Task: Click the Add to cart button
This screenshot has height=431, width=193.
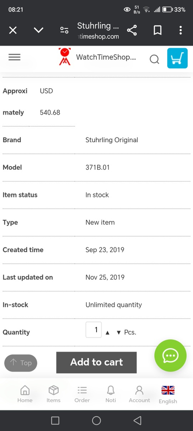Action: tap(96, 362)
